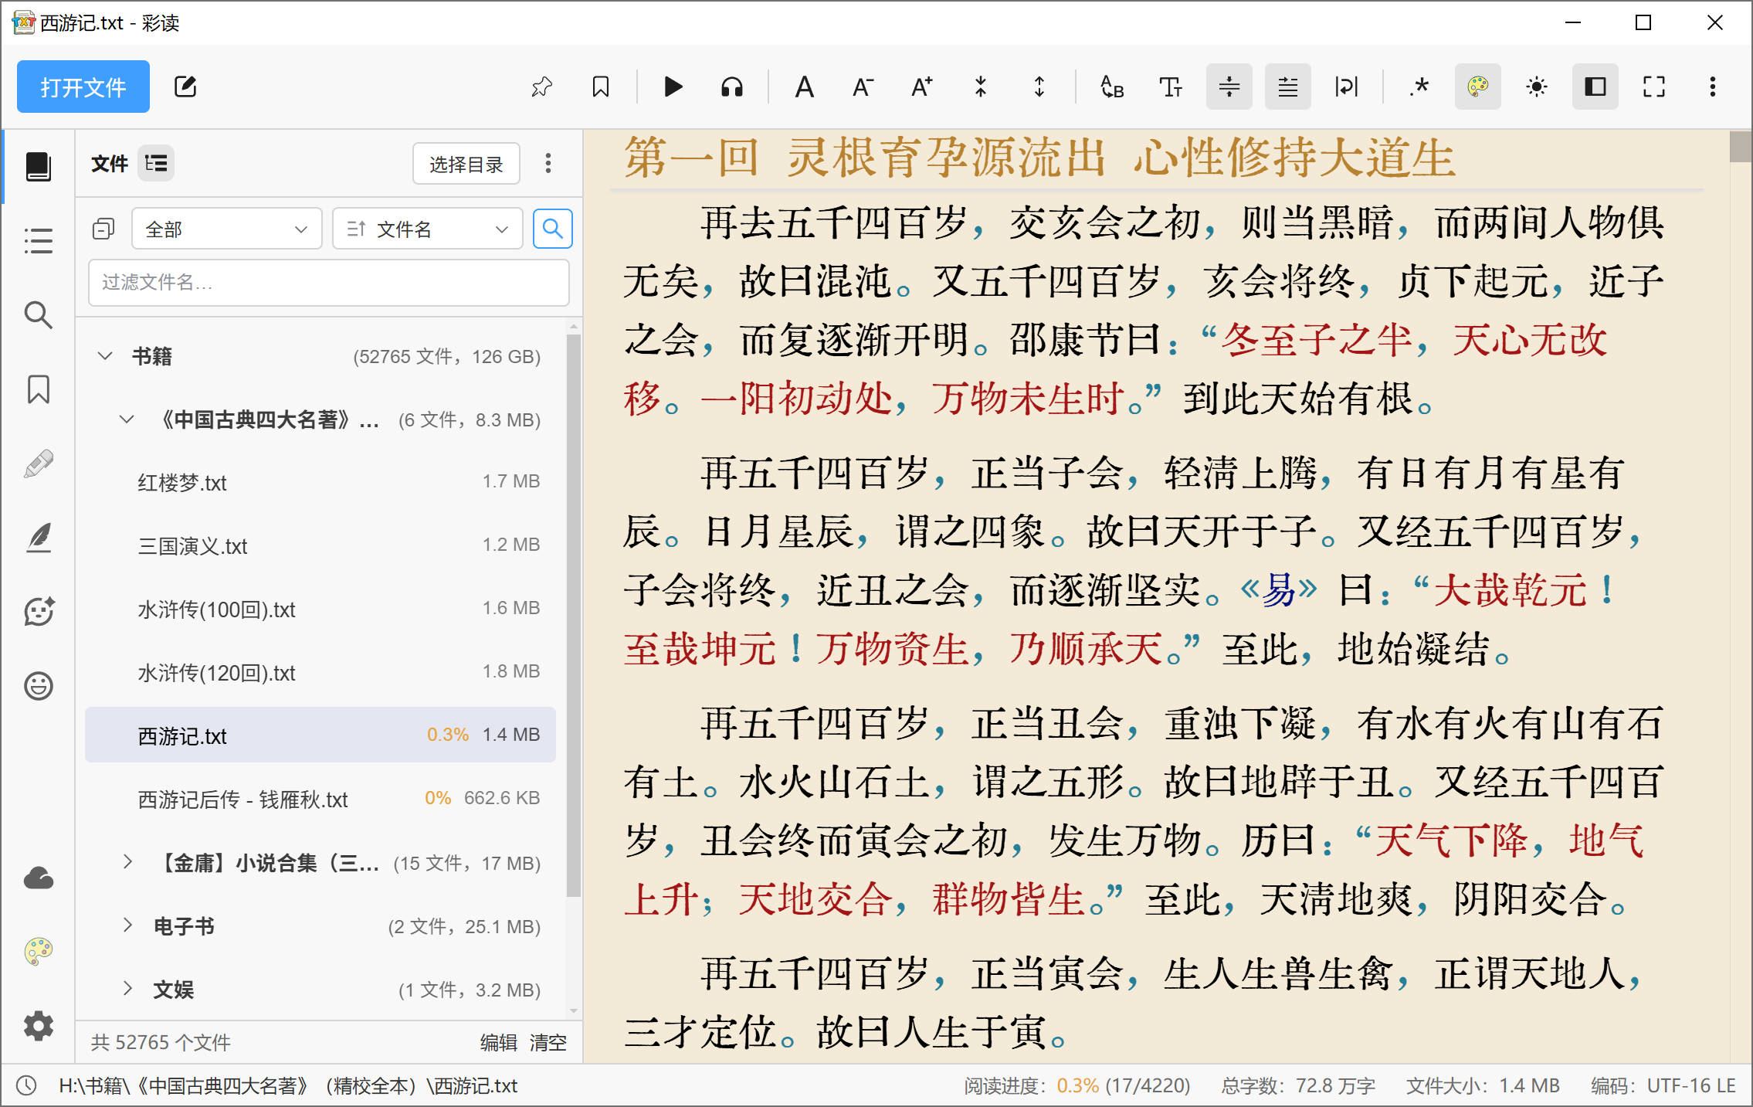This screenshot has height=1107, width=1753.
Task: Click the file list vertical scrollbar
Action: [x=573, y=616]
